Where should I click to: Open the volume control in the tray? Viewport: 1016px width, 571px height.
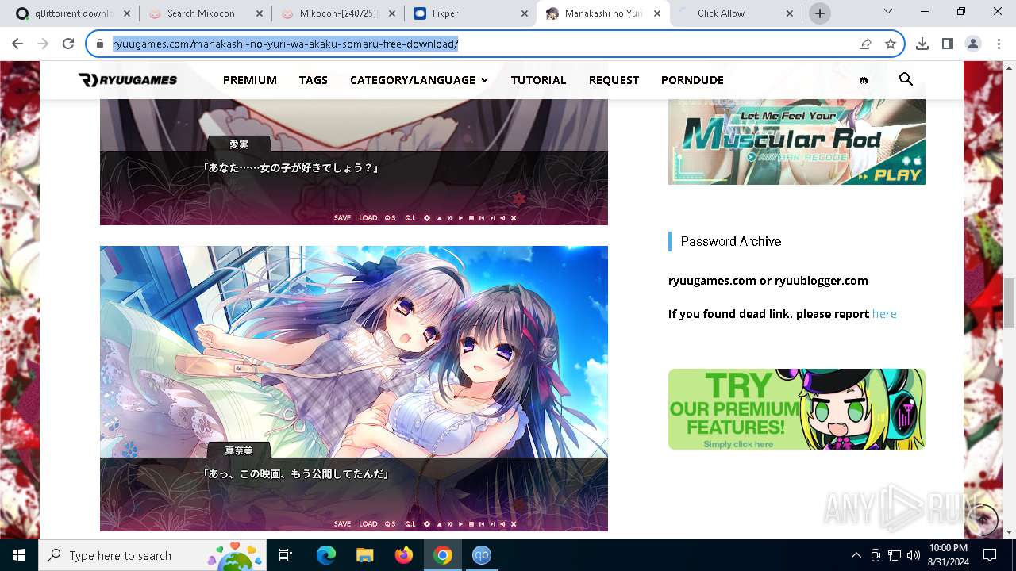[x=914, y=555]
